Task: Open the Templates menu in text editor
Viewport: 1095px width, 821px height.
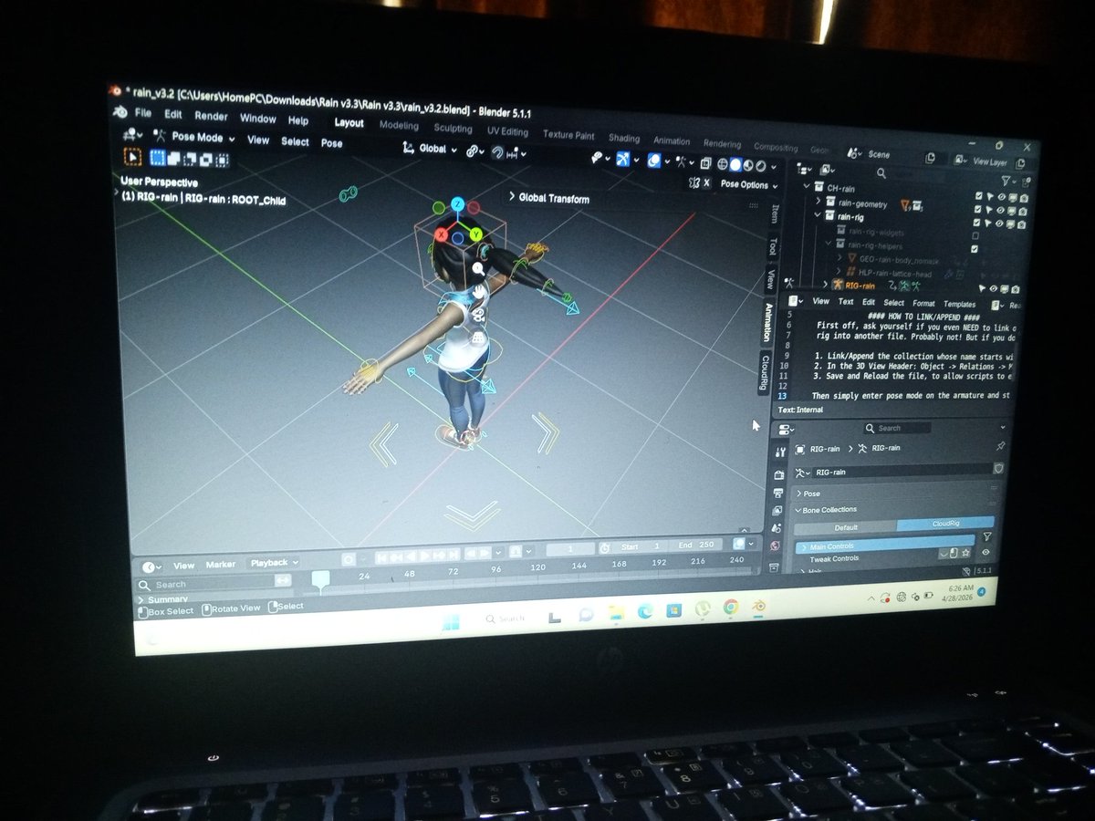Action: pos(959,304)
